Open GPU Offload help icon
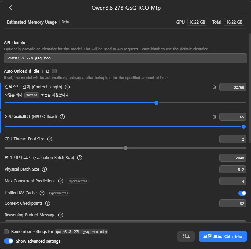The image size is (251, 249). point(62,117)
